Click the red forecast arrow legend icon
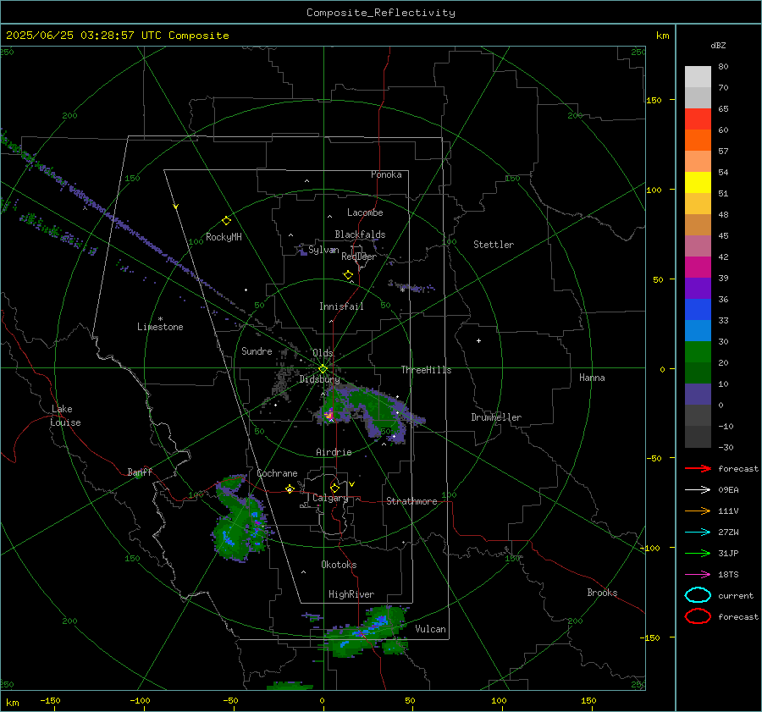 (698, 468)
